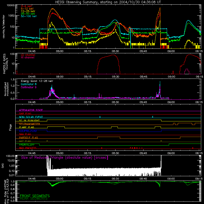This screenshot has width=204, height=204.
Task: Click the ATTENUATOR STATE flag label
Action: pyautogui.click(x=31, y=110)
